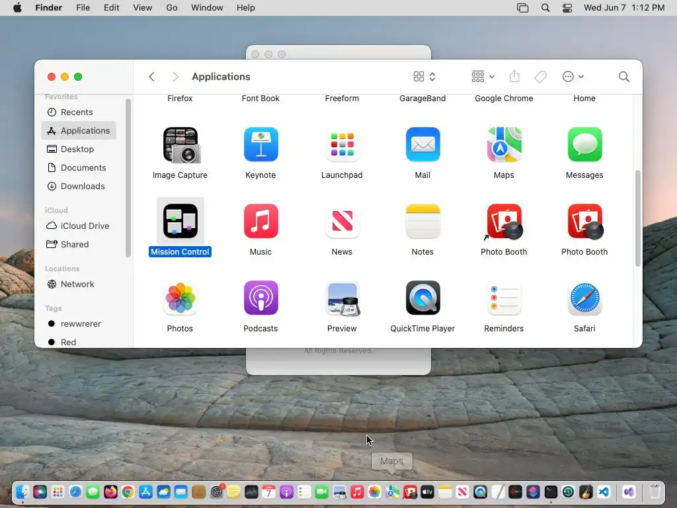Open Visual Studio Code from the Dock
Screen dimensions: 677x508
603,491
